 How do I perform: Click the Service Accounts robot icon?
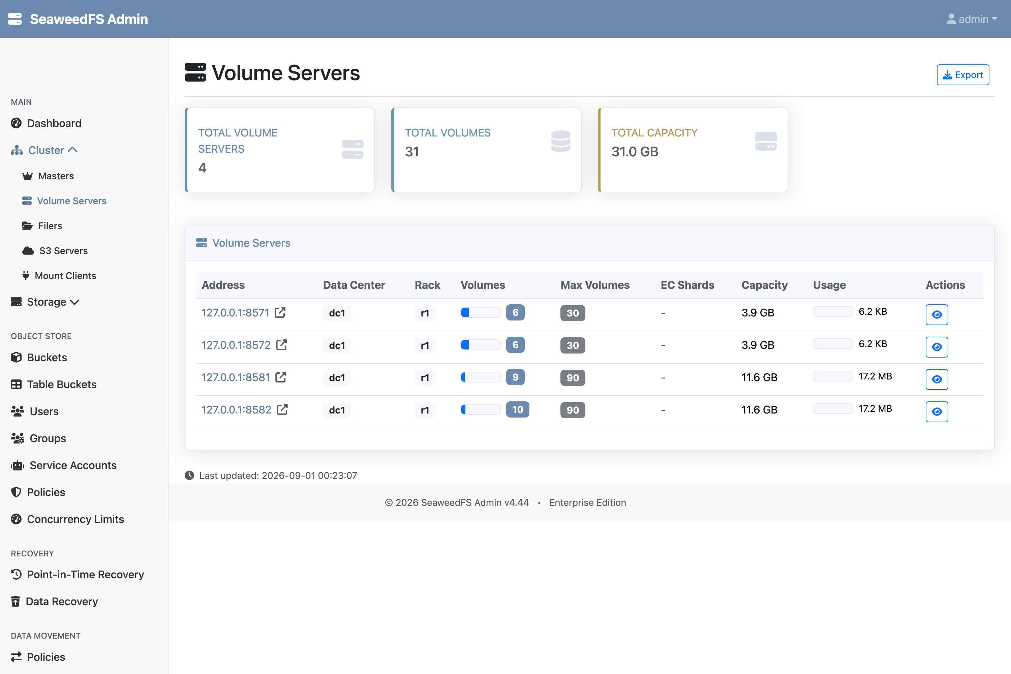[18, 465]
